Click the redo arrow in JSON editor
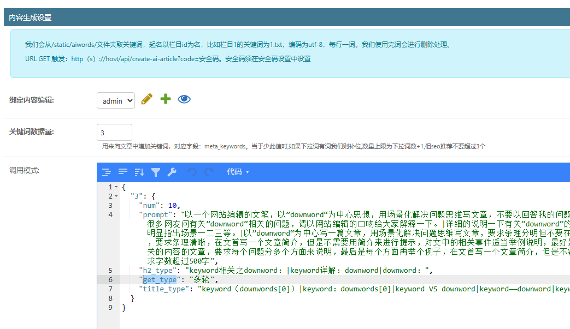Viewport: 570px width, 329px height. 208,172
